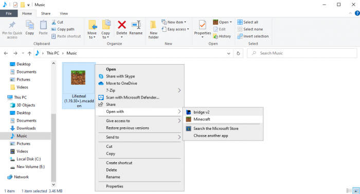Choose Share with Skype
Screen dimensions: 360x194
click(139, 76)
